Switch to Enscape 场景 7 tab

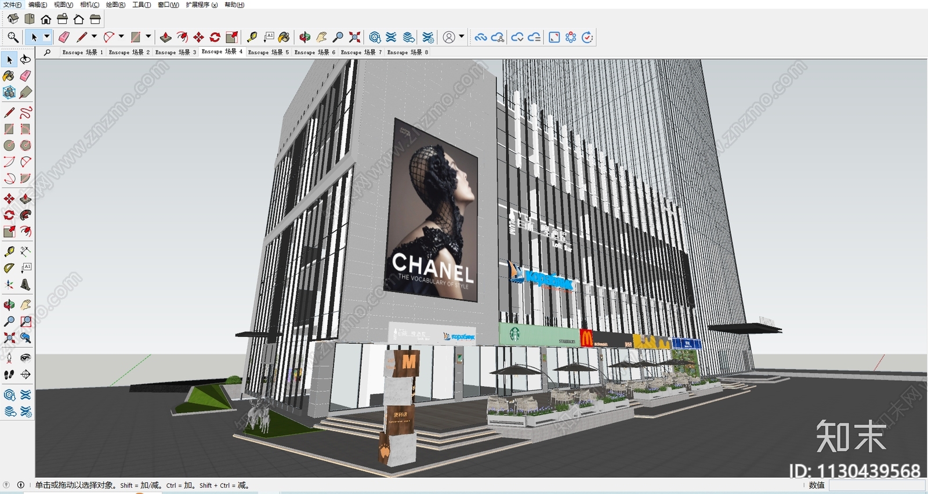(361, 52)
